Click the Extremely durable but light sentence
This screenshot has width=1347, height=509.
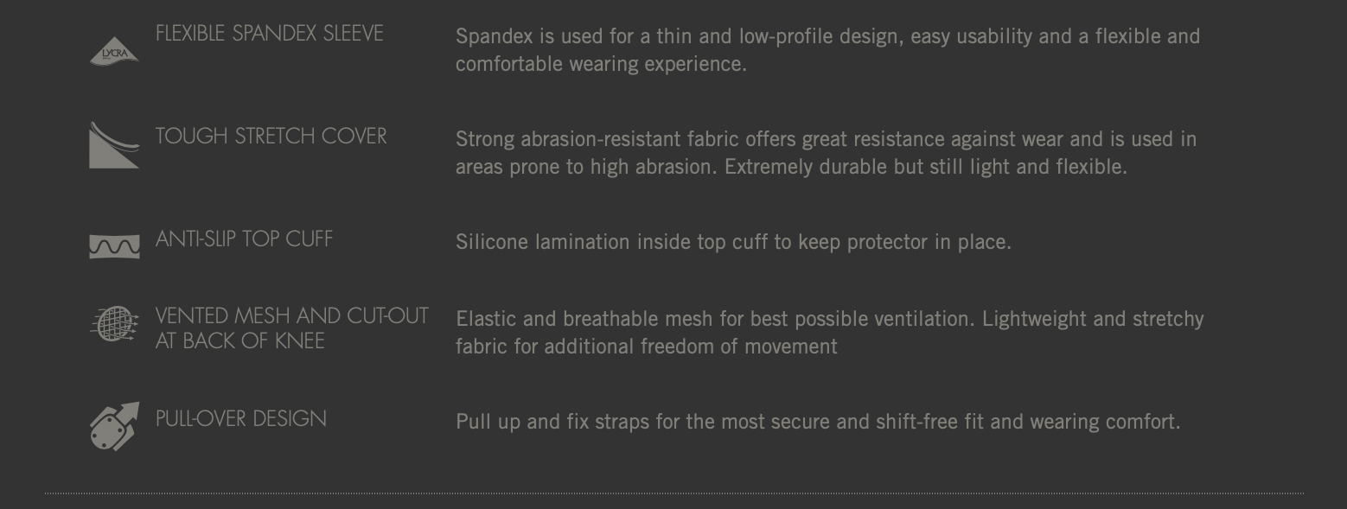coord(926,167)
